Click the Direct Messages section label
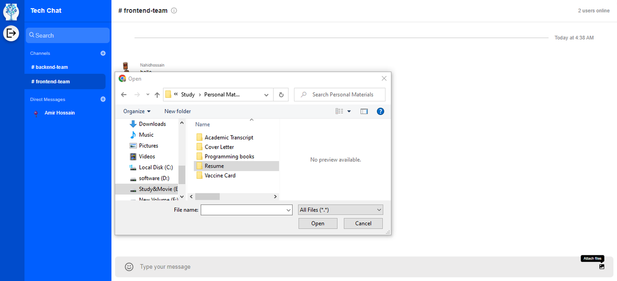Viewport: 617px width, 281px height. [x=48, y=100]
